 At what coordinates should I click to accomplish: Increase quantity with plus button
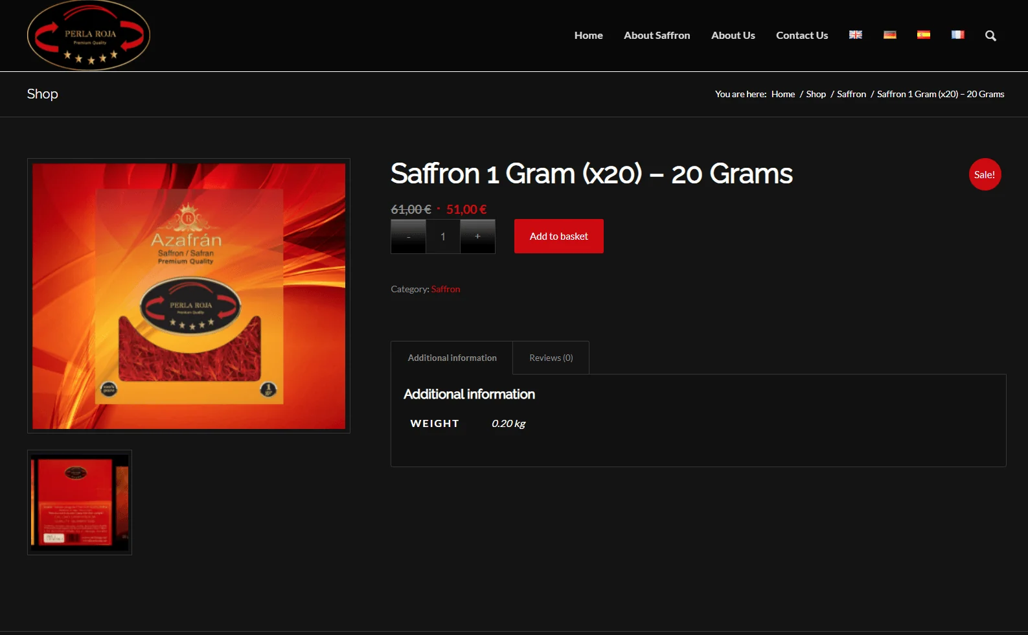(x=477, y=237)
